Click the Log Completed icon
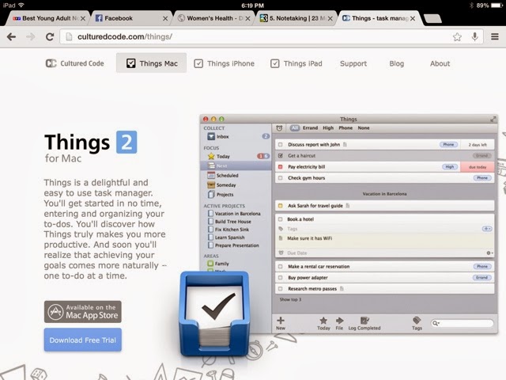 coord(364,323)
